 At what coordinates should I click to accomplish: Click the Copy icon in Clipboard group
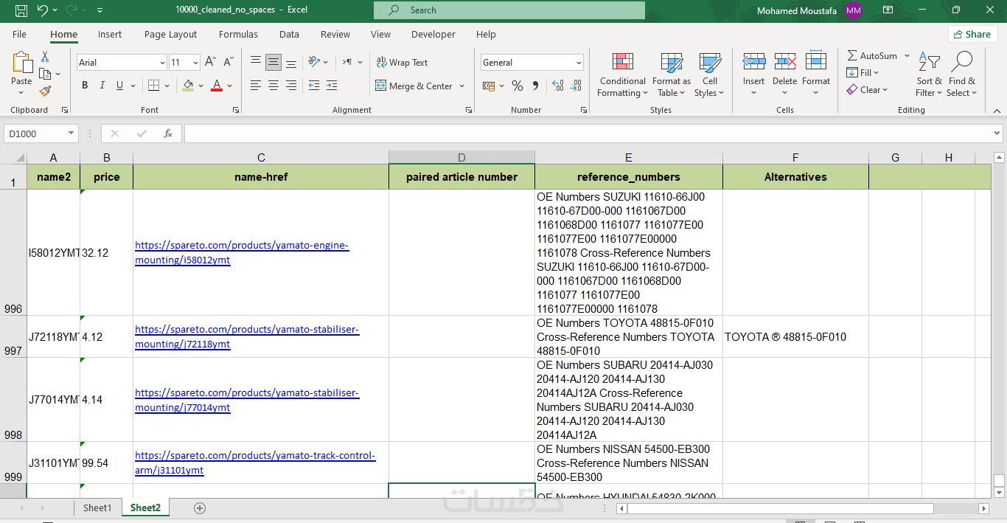[45, 74]
